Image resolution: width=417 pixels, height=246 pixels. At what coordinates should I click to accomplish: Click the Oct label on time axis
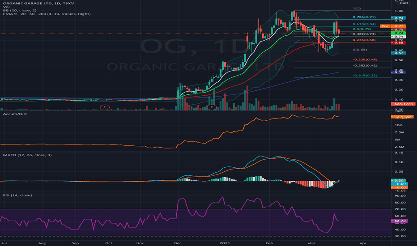[x=109, y=243]
